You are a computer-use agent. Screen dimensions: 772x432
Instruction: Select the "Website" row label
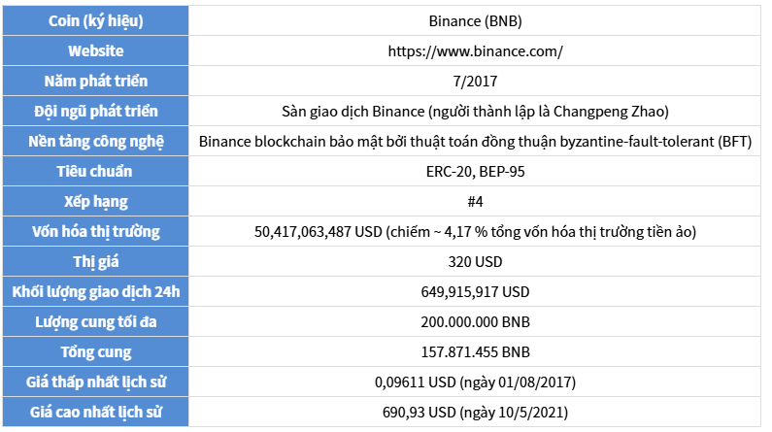pyautogui.click(x=96, y=51)
